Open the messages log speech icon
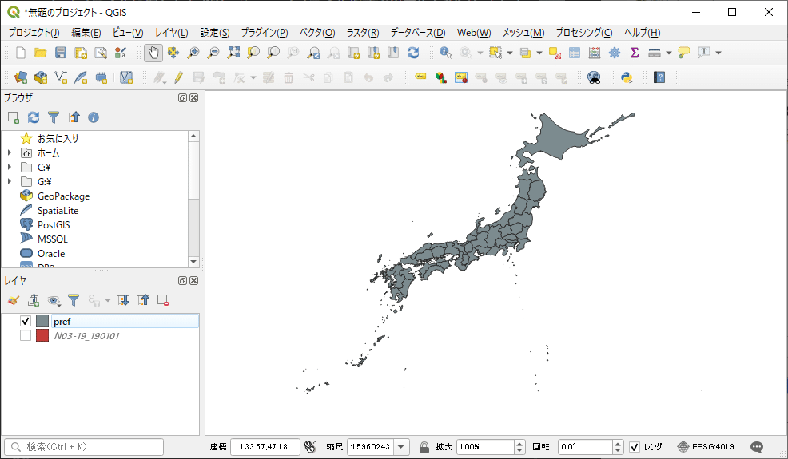 (757, 447)
